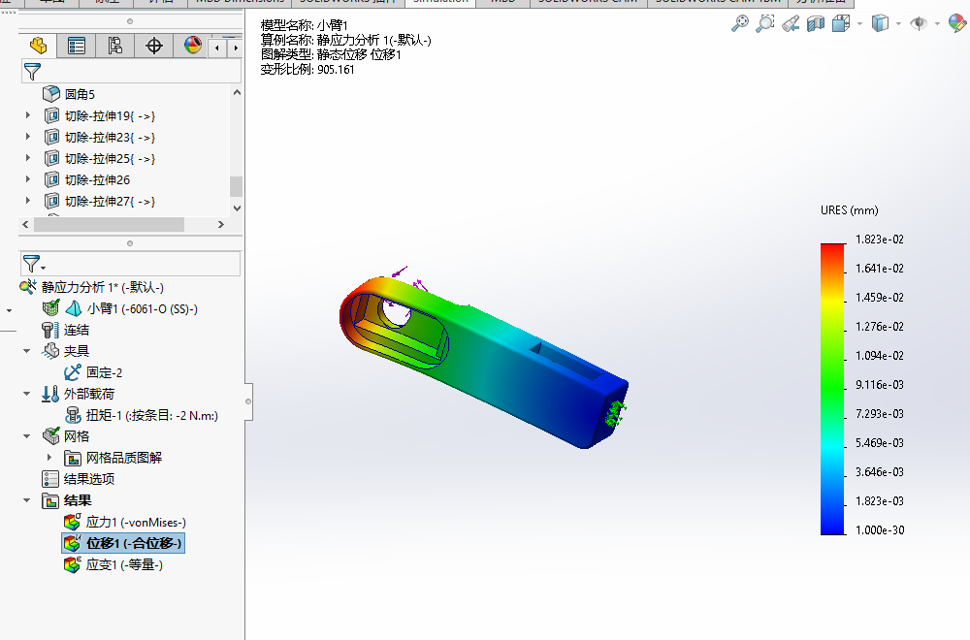Select the 外部载荷 external loads icon
Viewport: 970px width, 640px height.
pos(50,394)
